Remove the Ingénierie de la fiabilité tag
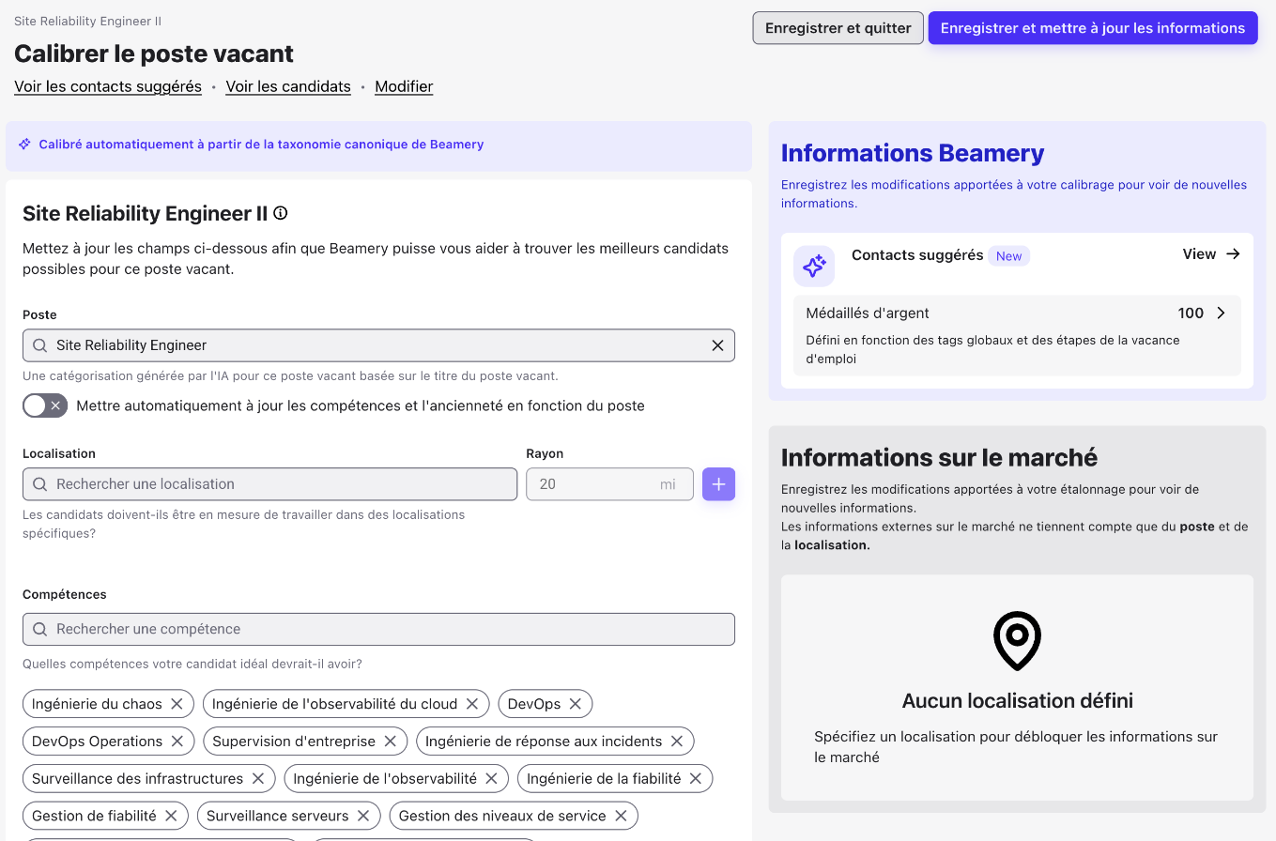 point(696,779)
